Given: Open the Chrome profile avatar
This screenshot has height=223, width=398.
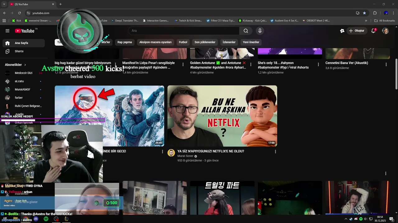Looking at the screenshot, I should coord(386,13).
